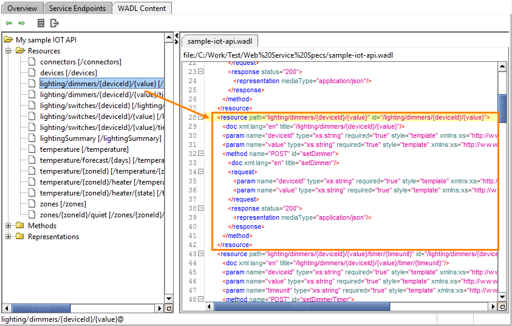The height and width of the screenshot is (326, 512).
Task: Click folder icon next to Methods
Action: (x=20, y=225)
